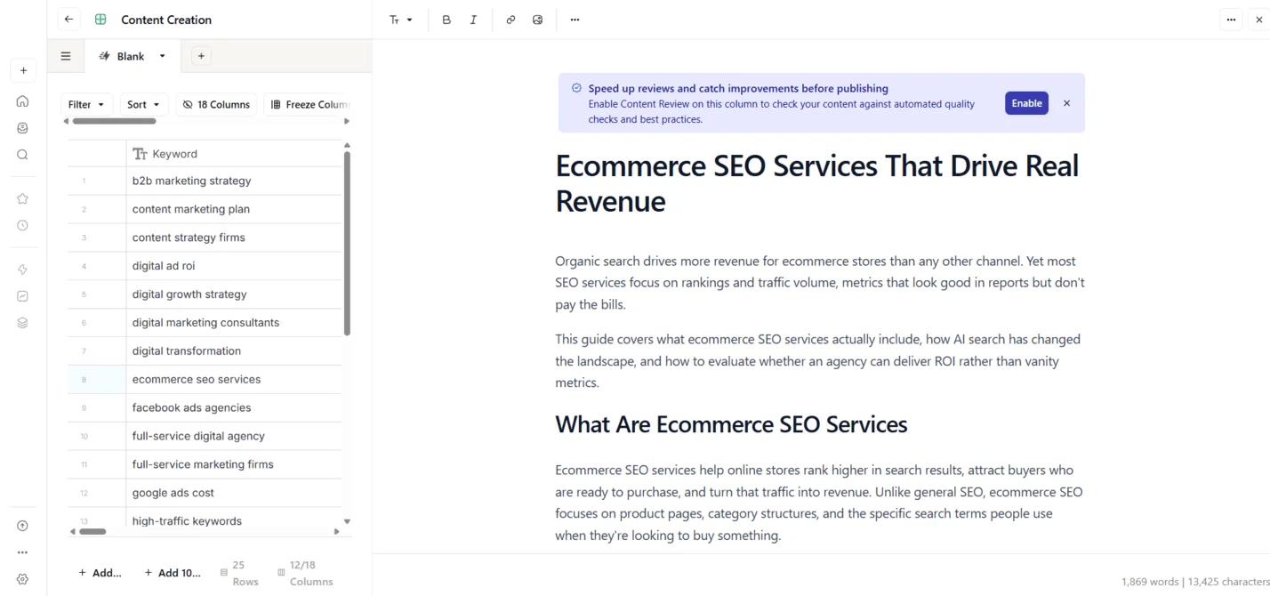Open Favorites star in left sidebar
Image resolution: width=1270 pixels, height=596 pixels.
click(23, 199)
